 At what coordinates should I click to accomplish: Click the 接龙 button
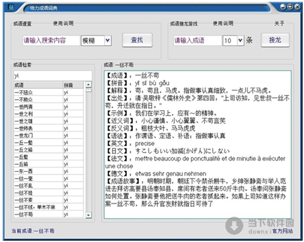tap(275, 40)
